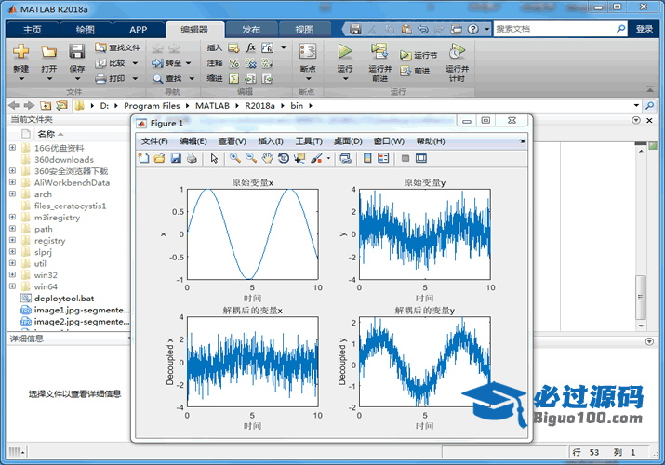Switch to the 主页 (Home) ribbon tab
Viewport: 665px width, 465px height.
(33, 30)
